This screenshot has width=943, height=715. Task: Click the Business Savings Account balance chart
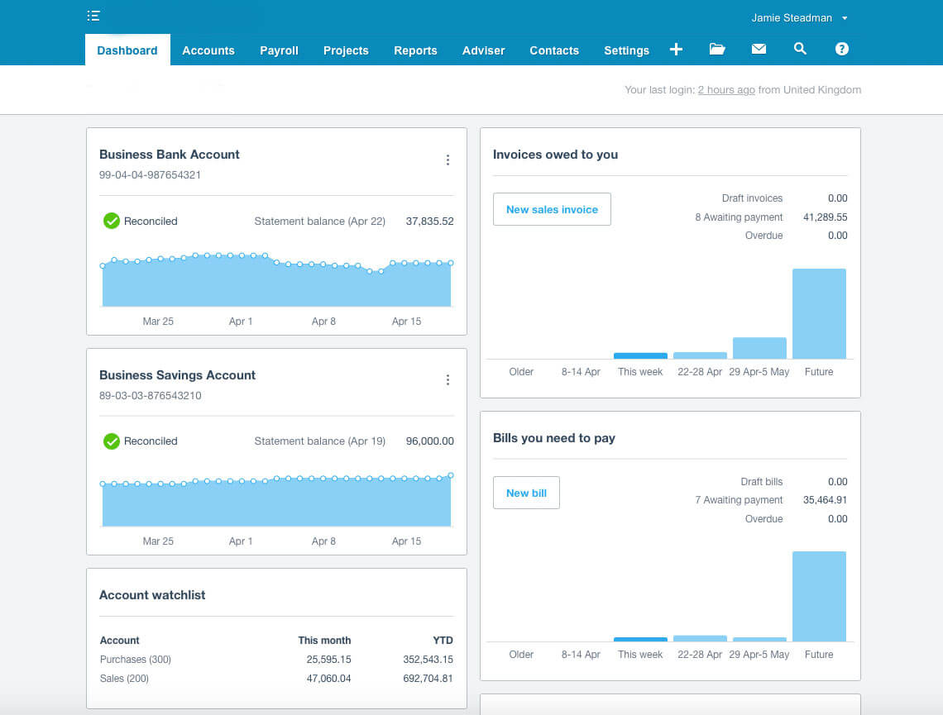tap(276, 500)
